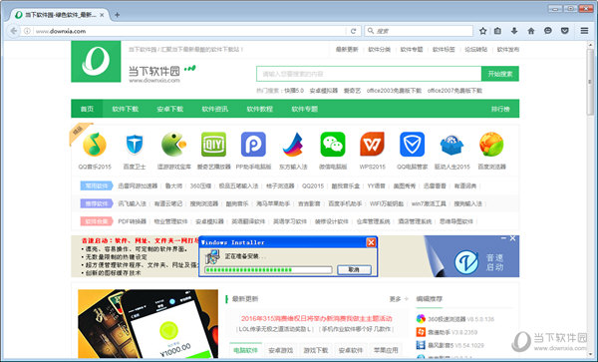
Task: Click the 当下软件园 green logo
Action: [x=96, y=62]
